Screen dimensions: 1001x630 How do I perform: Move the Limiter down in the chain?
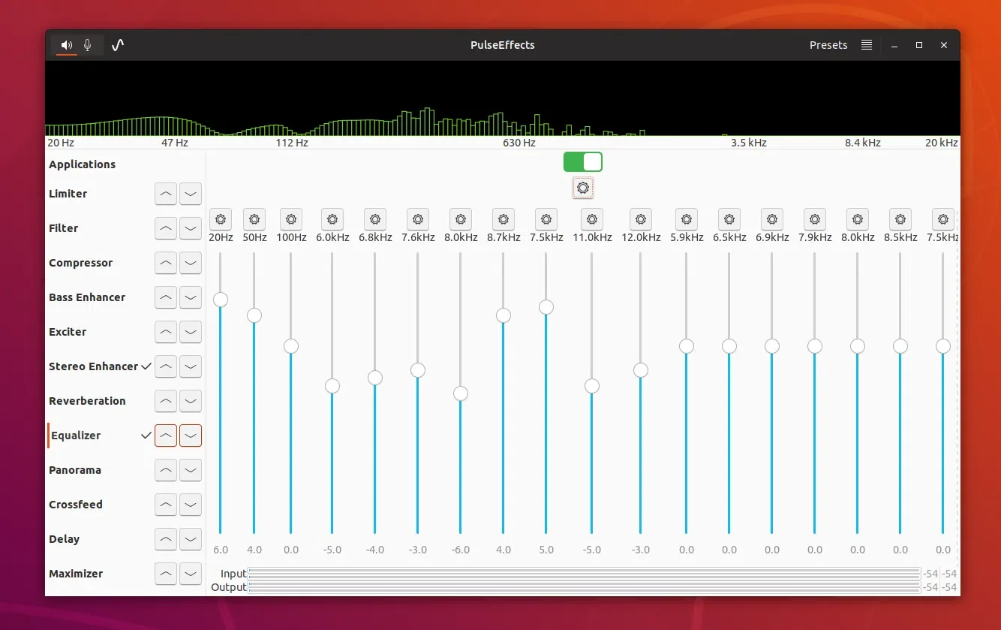[191, 194]
